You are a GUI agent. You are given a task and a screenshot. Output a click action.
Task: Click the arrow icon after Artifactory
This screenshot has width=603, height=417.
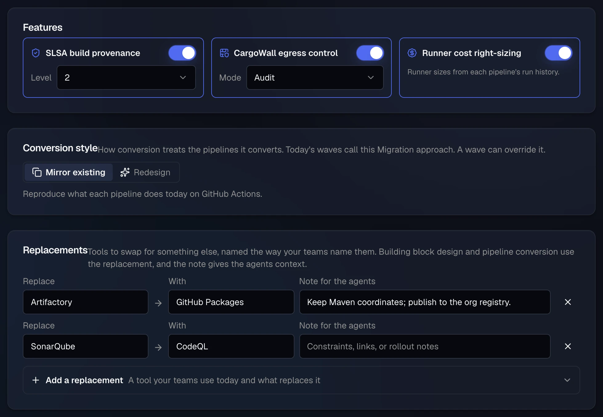[158, 303]
